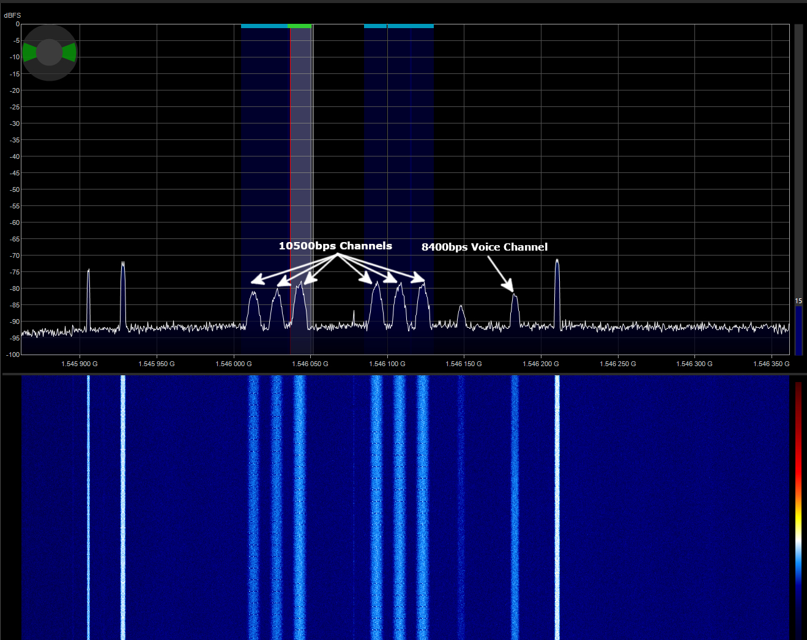Click the dBFS axis label
Viewport: 807px width, 640px height.
tap(12, 15)
